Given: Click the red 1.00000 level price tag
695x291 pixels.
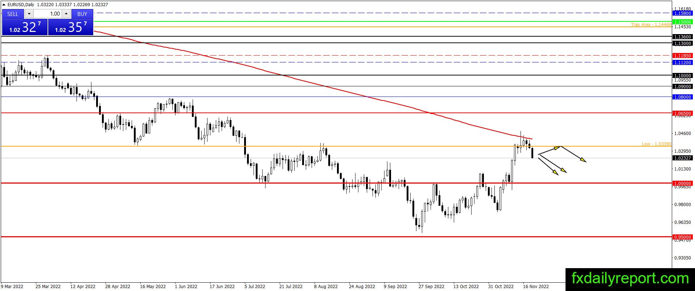Looking at the screenshot, I should [682, 183].
